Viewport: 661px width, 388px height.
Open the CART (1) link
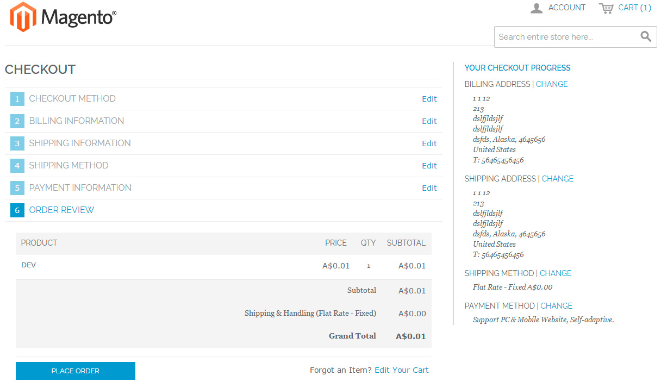(x=634, y=8)
